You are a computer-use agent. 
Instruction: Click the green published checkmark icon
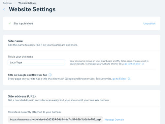10,23
